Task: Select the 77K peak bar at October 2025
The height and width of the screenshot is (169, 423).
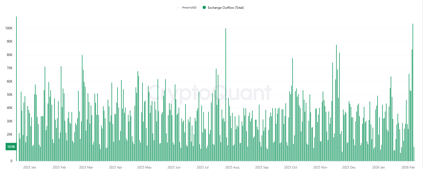Action: coord(293,110)
